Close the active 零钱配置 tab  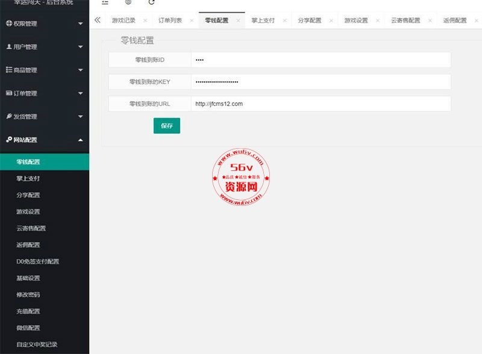click(238, 20)
